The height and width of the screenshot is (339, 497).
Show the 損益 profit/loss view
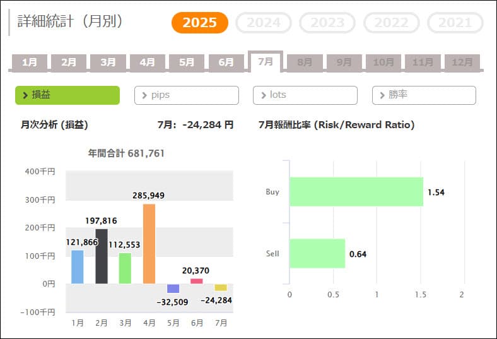67,95
